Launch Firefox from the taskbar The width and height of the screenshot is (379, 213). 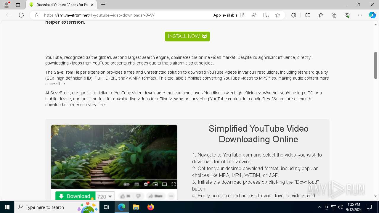pos(151,207)
